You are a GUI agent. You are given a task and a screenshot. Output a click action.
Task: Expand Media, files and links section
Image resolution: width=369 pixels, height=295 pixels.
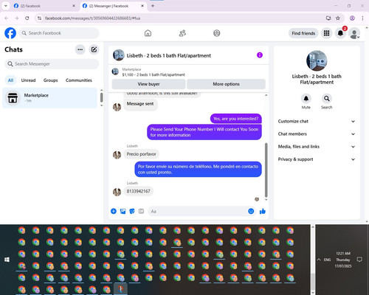317,147
